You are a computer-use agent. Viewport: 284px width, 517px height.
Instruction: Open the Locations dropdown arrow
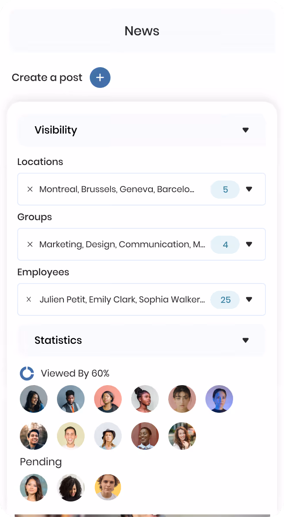pos(249,189)
